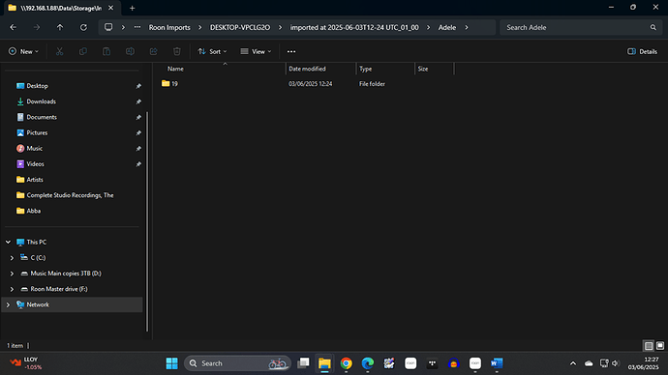Click the Refresh icon in navigation bar
668x375 pixels.
pos(83,27)
